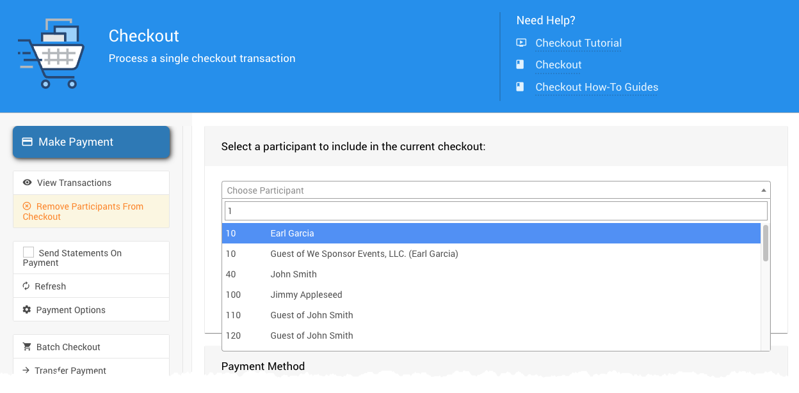
Task: Select Earl Garcia from participant list
Action: (292, 233)
